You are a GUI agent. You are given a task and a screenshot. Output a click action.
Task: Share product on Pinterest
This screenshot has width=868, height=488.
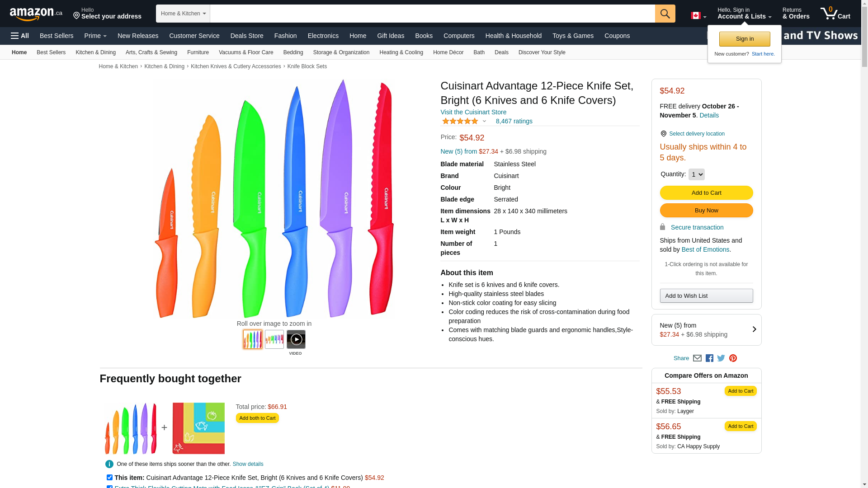[733, 358]
